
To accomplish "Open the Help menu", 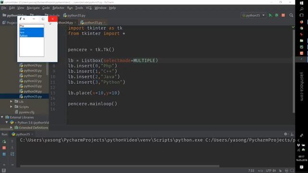I will (x=112, y=8).
